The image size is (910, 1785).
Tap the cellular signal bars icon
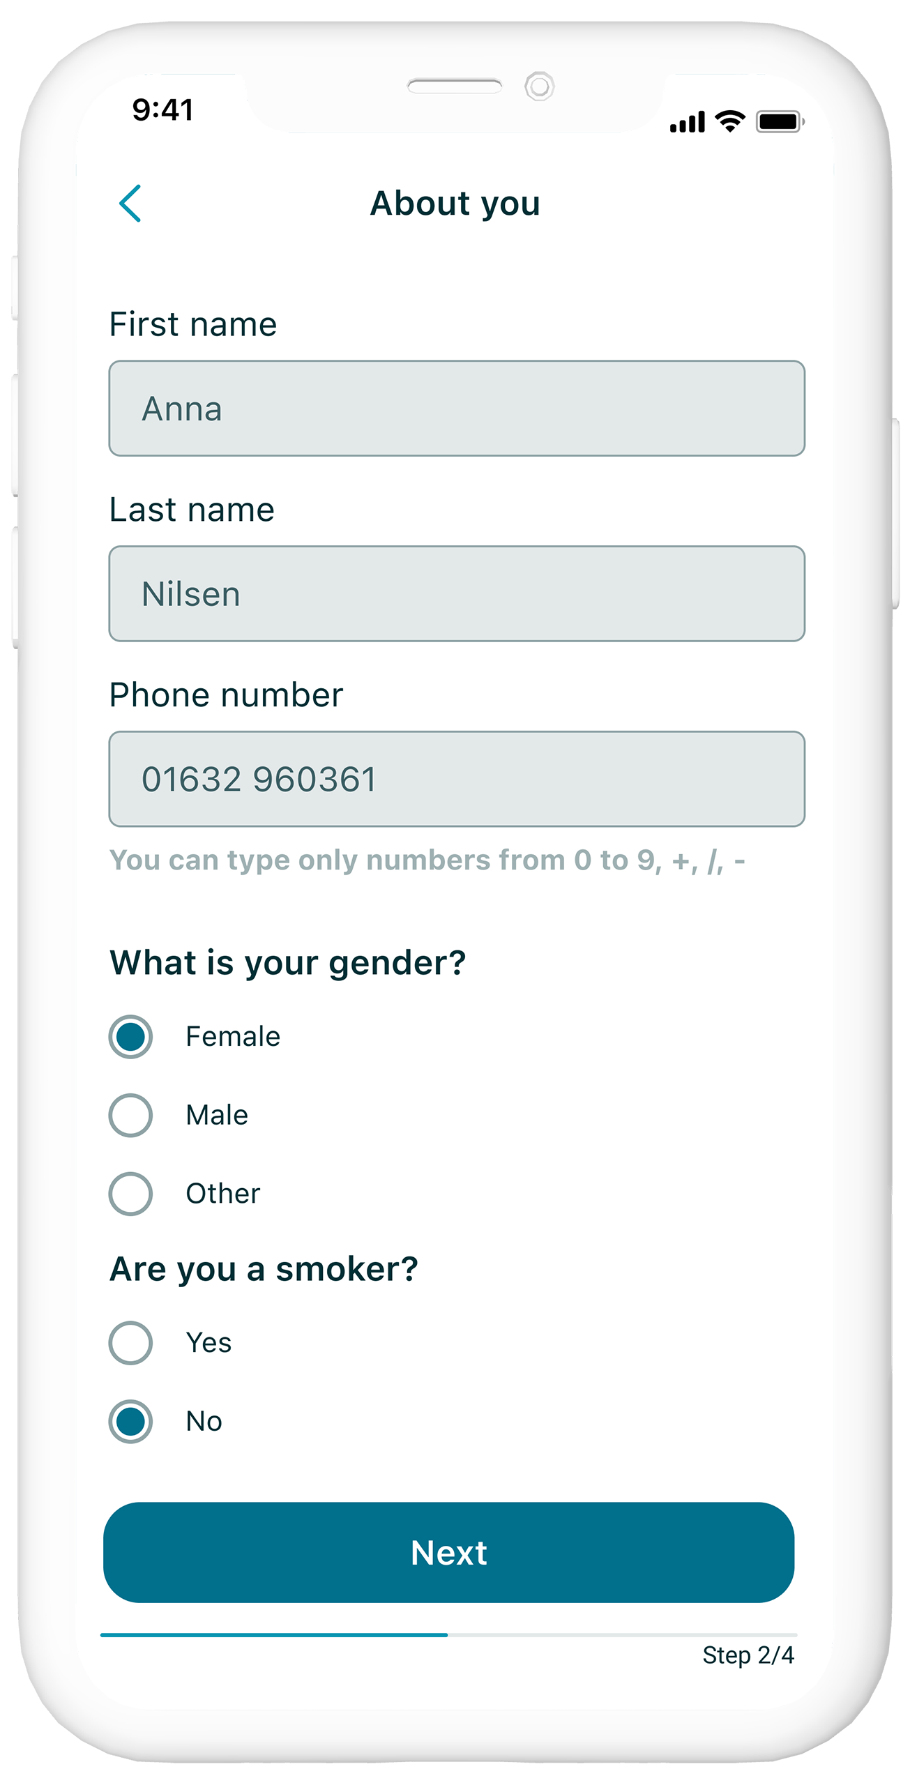[687, 122]
